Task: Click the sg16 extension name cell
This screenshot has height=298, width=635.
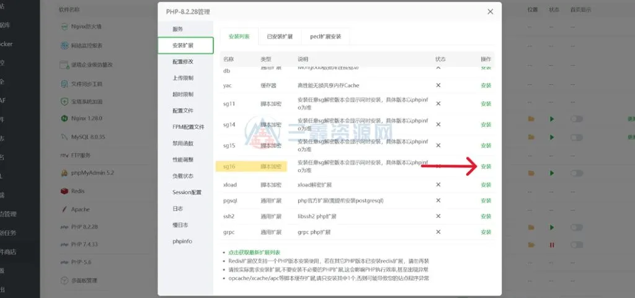Action: (x=229, y=166)
